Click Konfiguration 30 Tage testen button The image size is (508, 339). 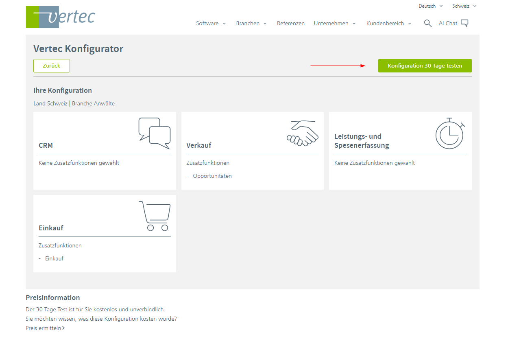[x=425, y=66]
